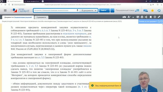Click the document breadcrumb title text
163x92 pixels.
(62, 21)
